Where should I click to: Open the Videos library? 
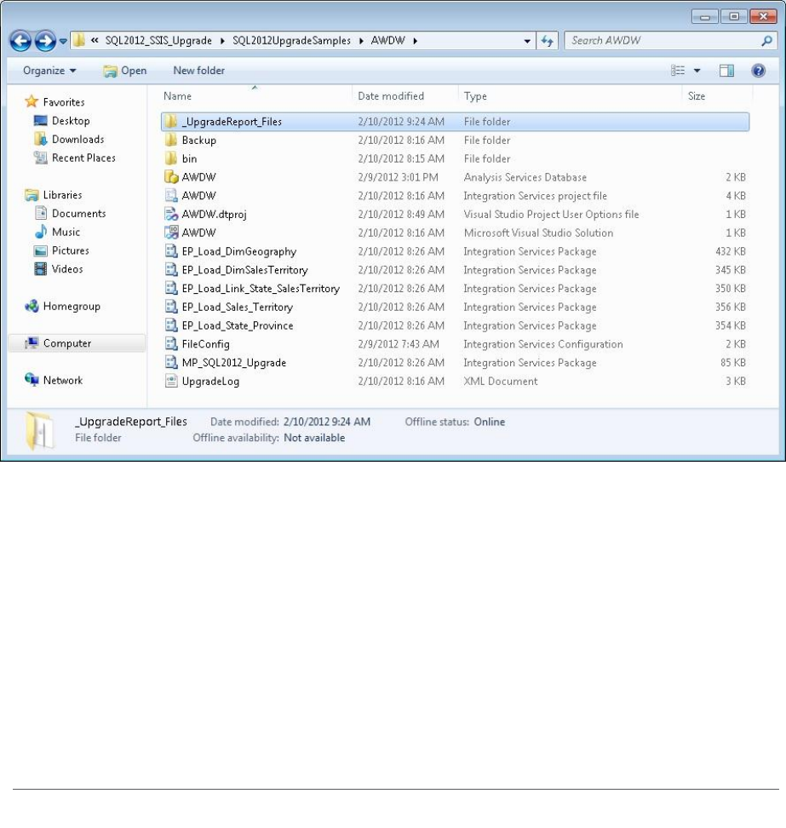click(67, 269)
